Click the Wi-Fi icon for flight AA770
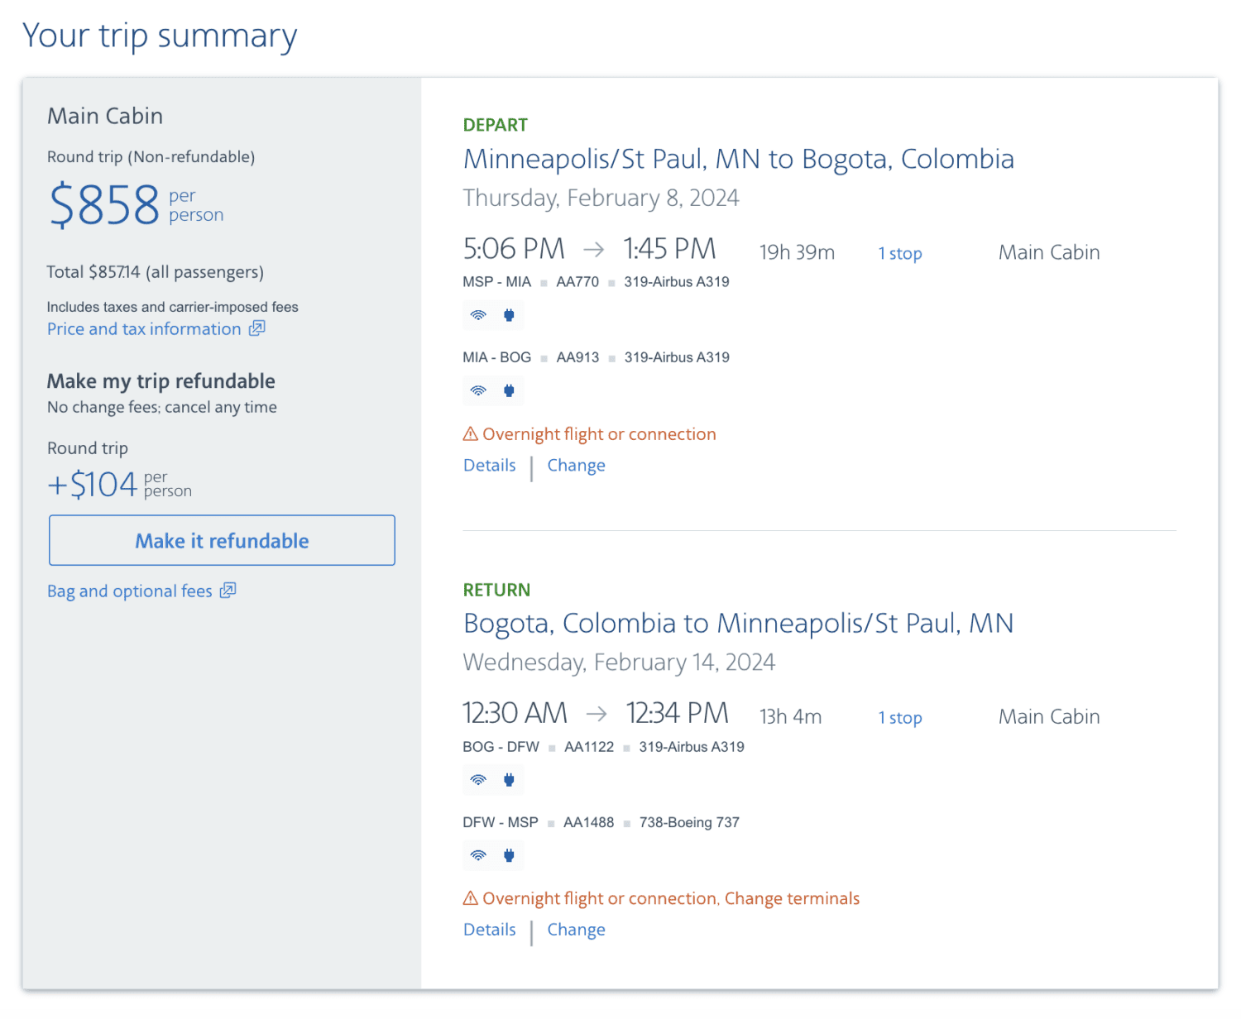Screen dimensions: 1241x1019 point(478,314)
